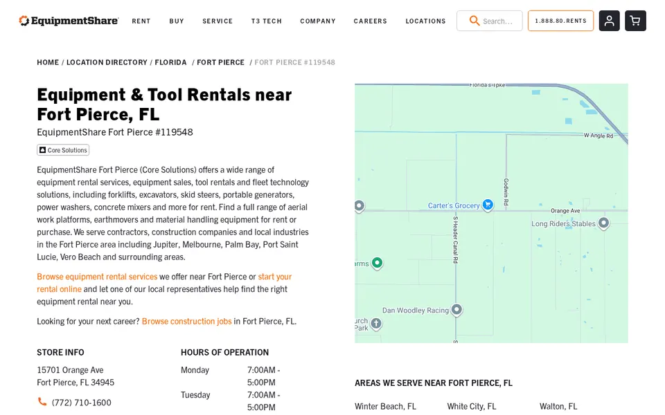
Task: Click the 15701 Orange Ave address
Action: tap(76, 376)
